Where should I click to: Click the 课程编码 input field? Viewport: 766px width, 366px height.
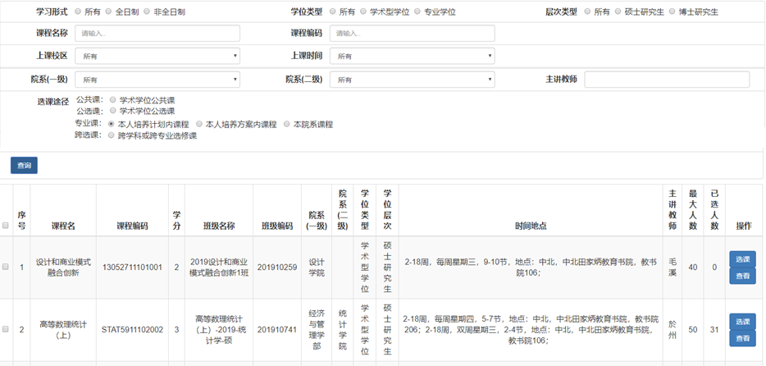(412, 34)
